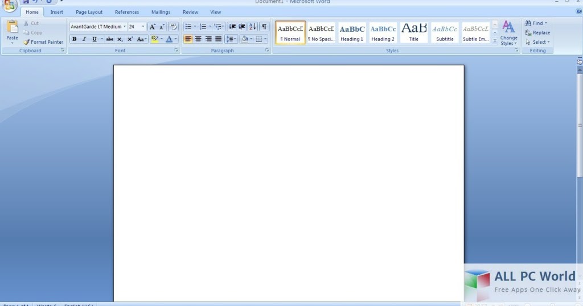Open the Change Case menu
Screen dimensions: 583x306
tap(141, 39)
